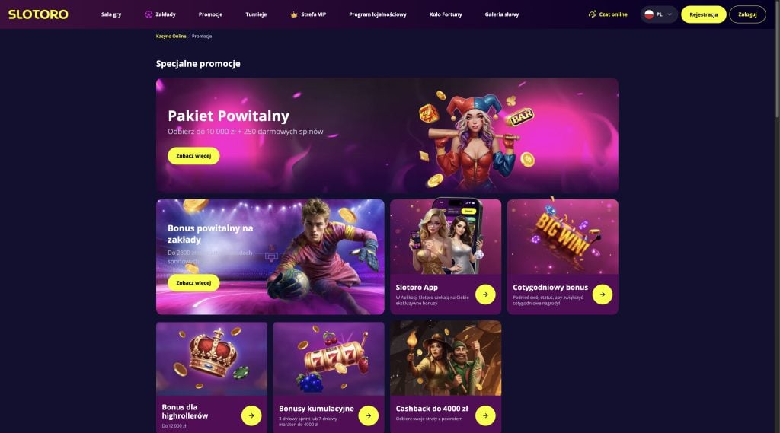This screenshot has width=780, height=433.
Task: Click Zobacz więcej on Pakiet Powitalny banner
Action: [193, 155]
